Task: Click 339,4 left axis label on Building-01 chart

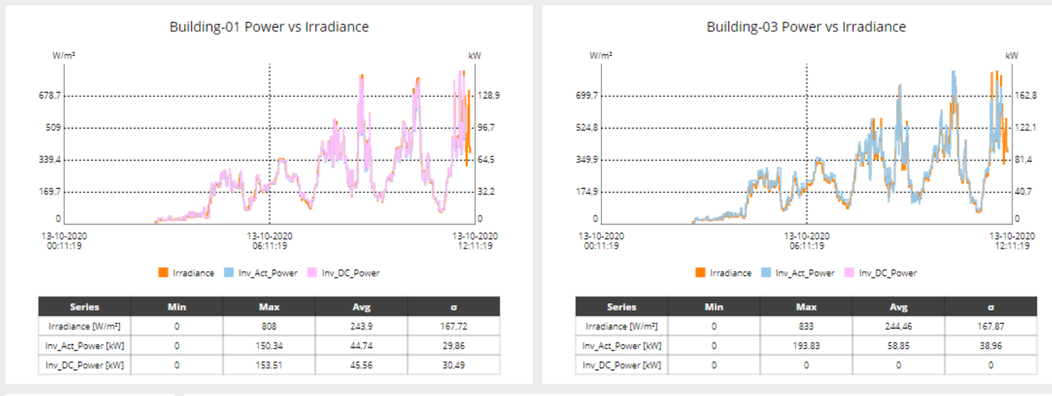Action: click(x=50, y=159)
